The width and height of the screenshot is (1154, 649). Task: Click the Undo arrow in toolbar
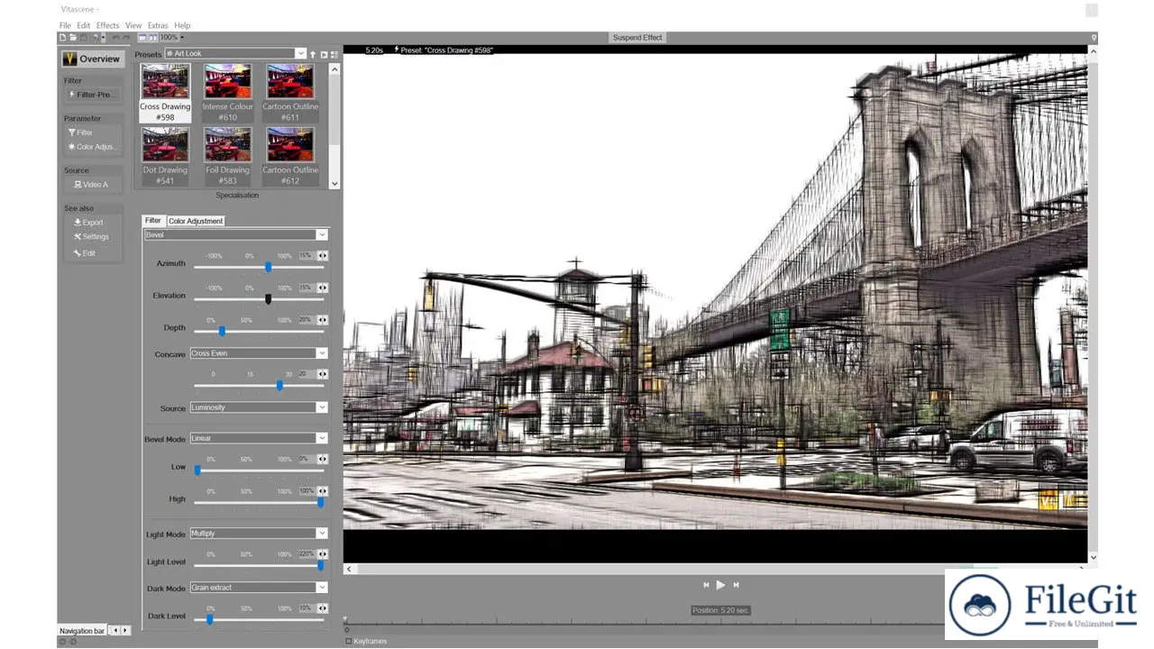click(x=116, y=37)
